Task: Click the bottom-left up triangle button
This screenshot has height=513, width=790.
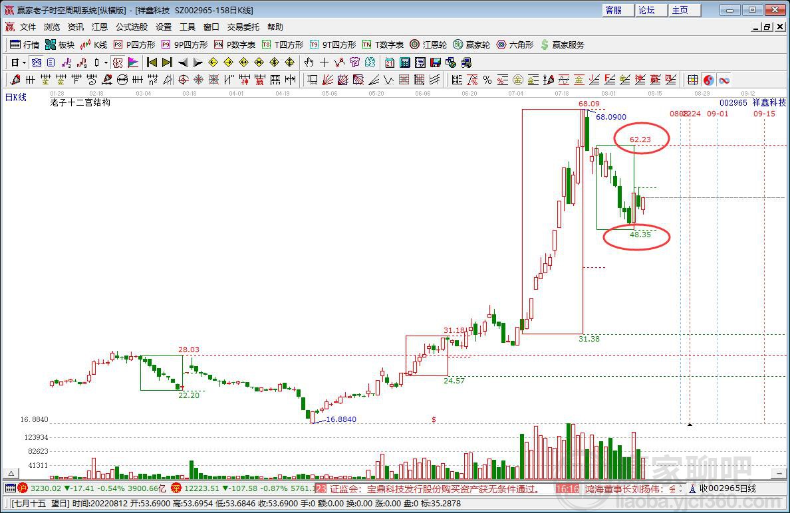Action: click(x=11, y=473)
